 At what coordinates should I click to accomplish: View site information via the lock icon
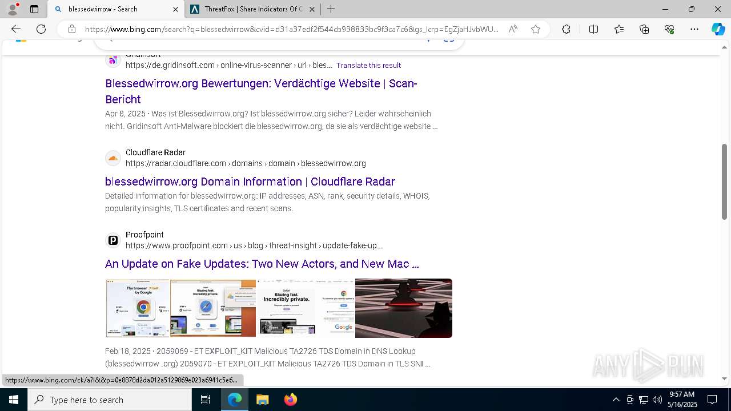71,29
